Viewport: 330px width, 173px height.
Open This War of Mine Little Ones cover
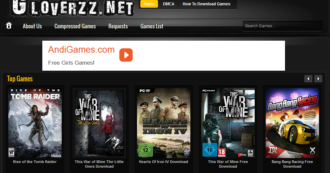[x=99, y=123]
